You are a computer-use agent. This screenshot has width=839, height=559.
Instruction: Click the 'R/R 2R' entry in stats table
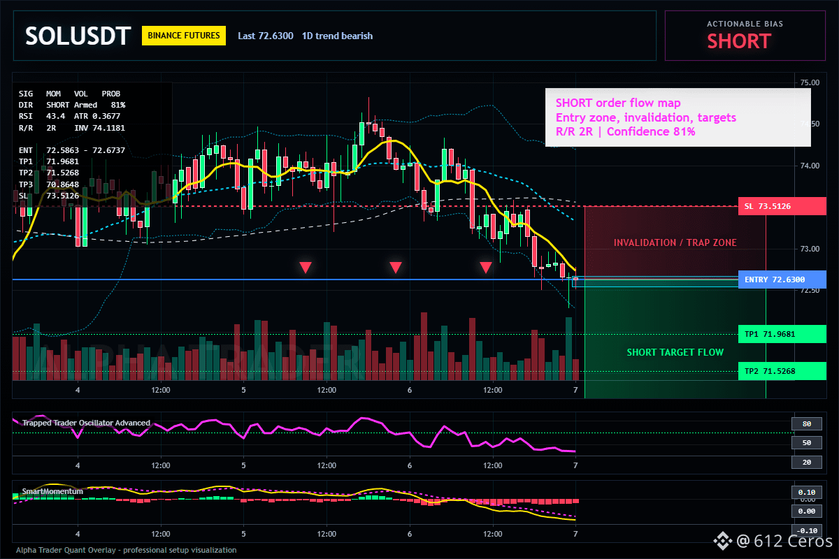[x=37, y=128]
